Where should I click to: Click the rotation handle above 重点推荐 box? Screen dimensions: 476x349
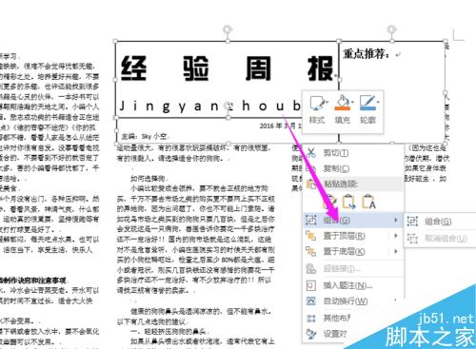[392, 29]
